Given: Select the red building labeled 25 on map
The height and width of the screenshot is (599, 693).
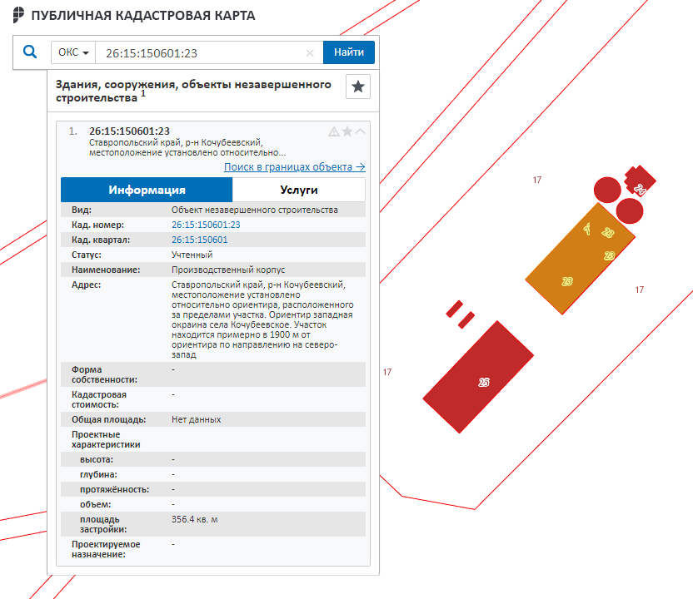Looking at the screenshot, I should tap(478, 377).
